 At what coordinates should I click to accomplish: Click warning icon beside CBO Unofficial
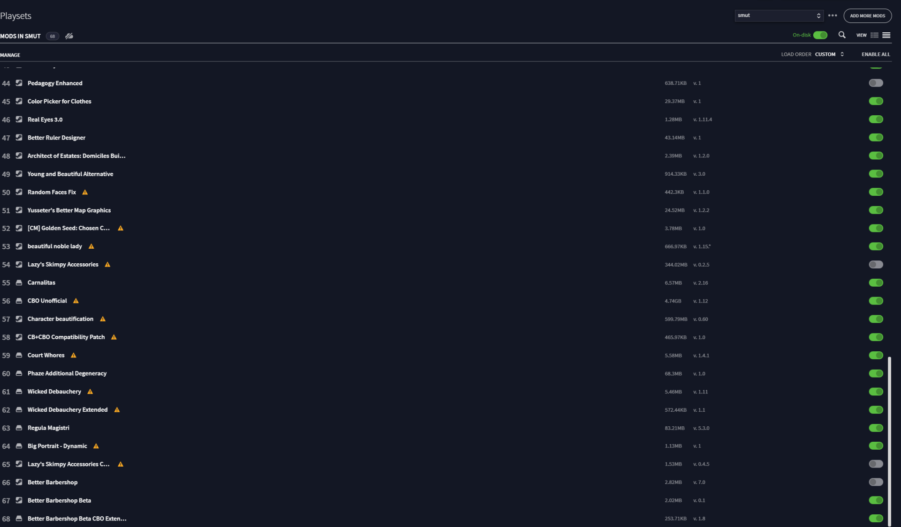click(x=76, y=301)
